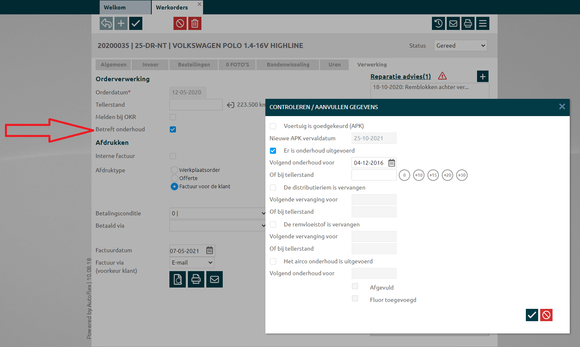This screenshot has width=580, height=347.
Task: Confirm dialog with the checkmark button
Action: [532, 315]
